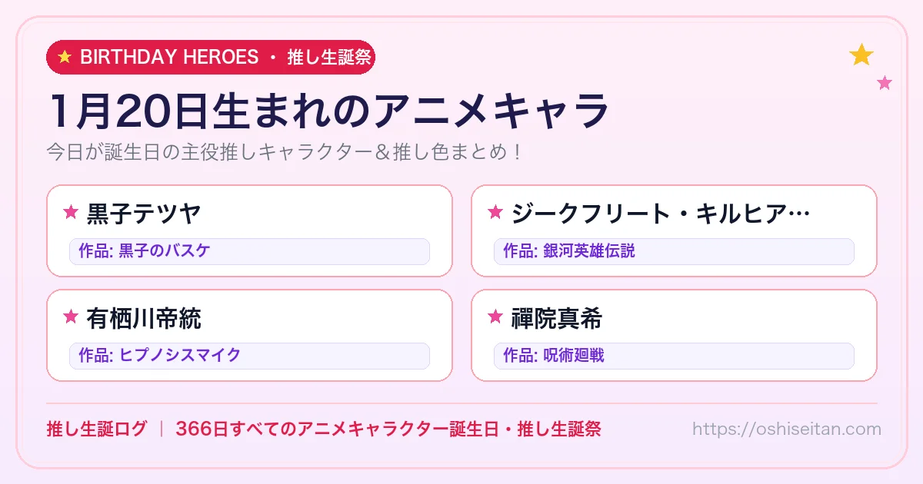The width and height of the screenshot is (923, 484).
Task: Click the 作品: 呪術廻戦 tag
Action: tap(674, 356)
